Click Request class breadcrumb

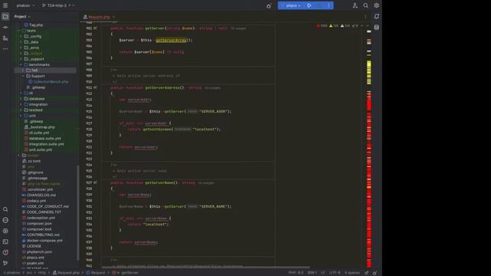(x=96, y=273)
